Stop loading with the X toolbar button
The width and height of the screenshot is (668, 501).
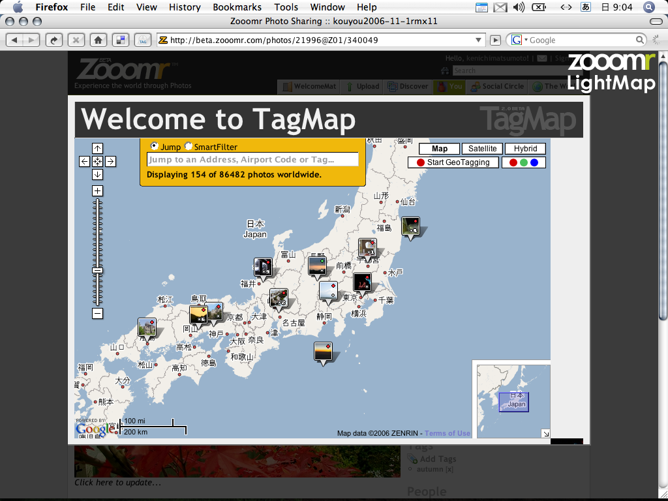click(x=76, y=40)
